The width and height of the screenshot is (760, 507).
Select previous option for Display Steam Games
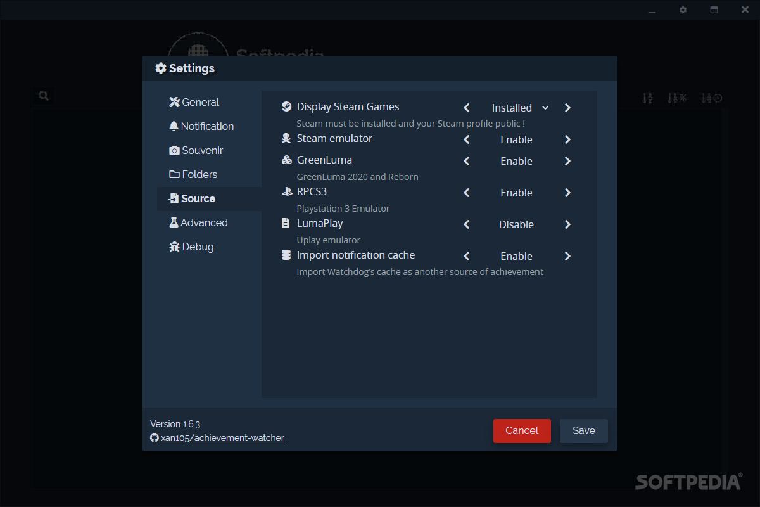(467, 108)
